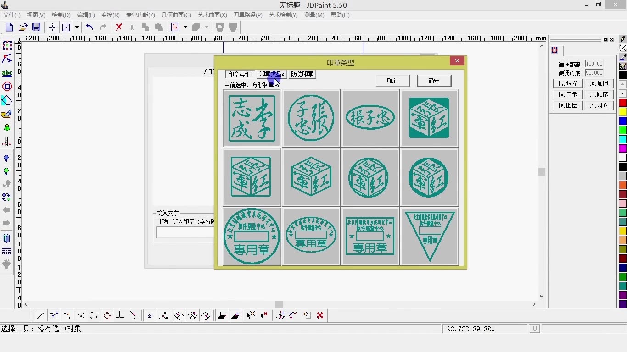
Task: Select the abc text tool in left toolbar
Action: (x=7, y=72)
